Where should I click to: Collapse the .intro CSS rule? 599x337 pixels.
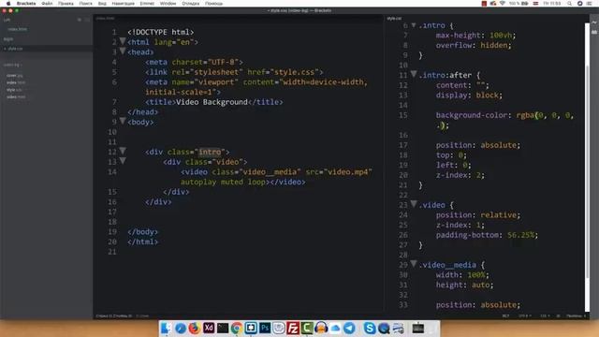click(414, 25)
